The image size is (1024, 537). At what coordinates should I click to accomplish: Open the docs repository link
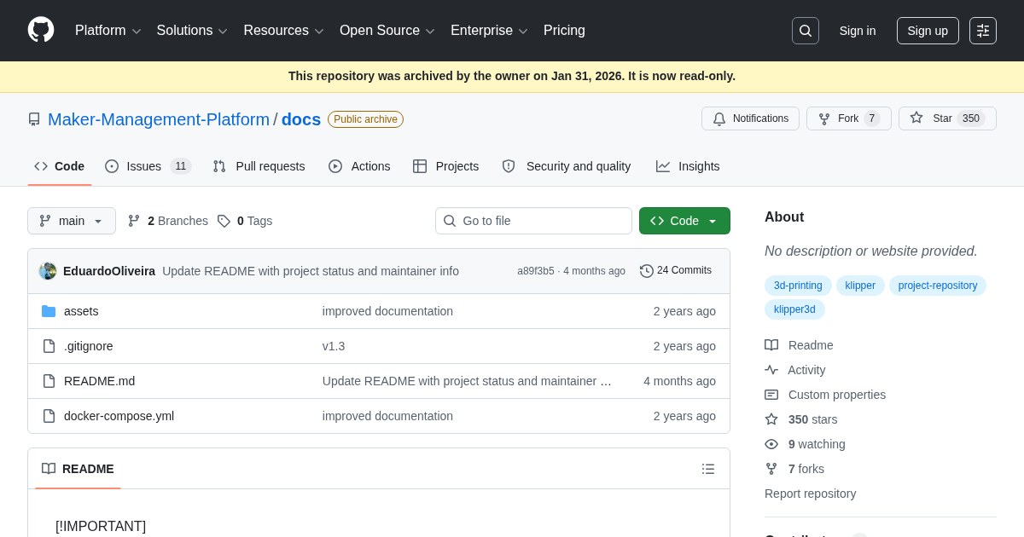pos(301,119)
